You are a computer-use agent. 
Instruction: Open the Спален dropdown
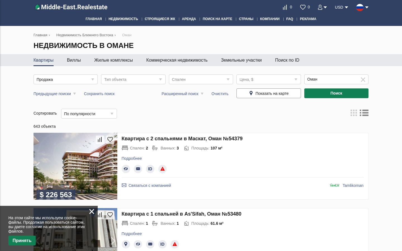pyautogui.click(x=201, y=79)
